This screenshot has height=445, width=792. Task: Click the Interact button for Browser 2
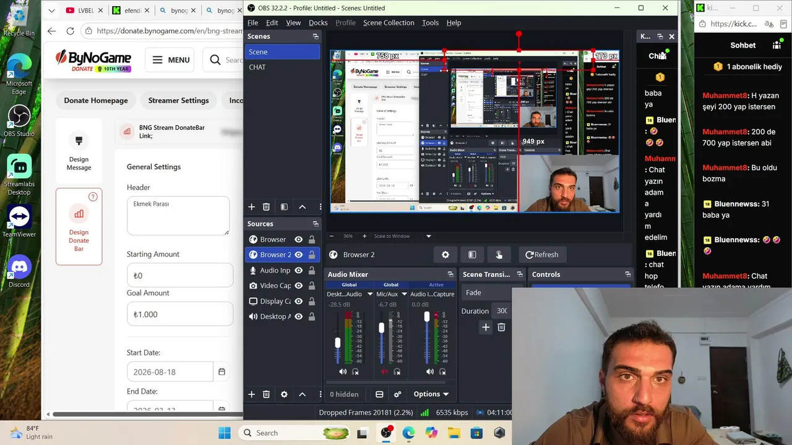click(x=499, y=255)
